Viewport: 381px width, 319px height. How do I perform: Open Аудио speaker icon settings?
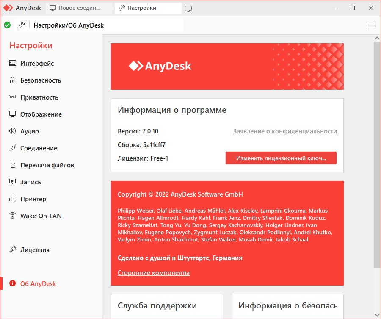13,131
